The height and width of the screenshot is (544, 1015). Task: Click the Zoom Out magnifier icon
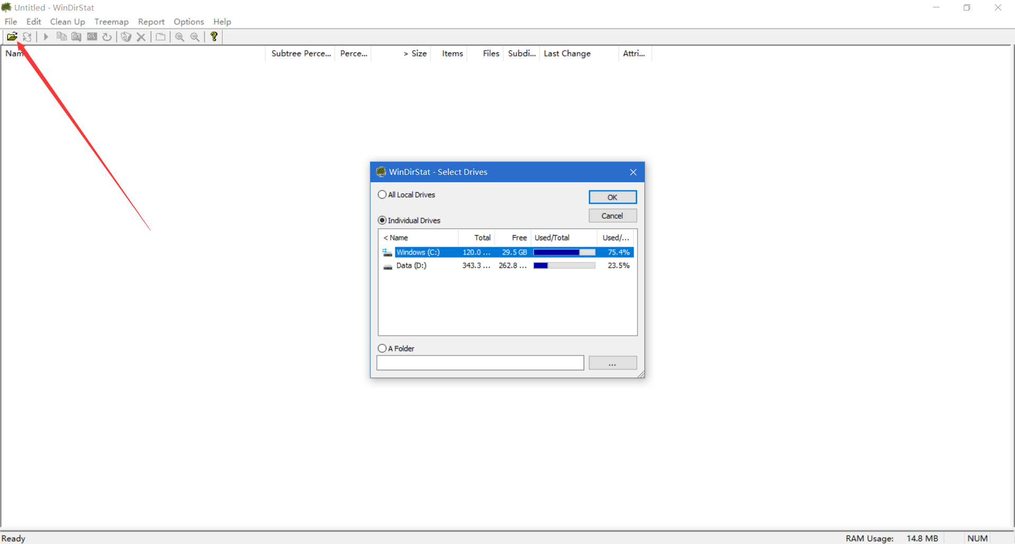[195, 36]
